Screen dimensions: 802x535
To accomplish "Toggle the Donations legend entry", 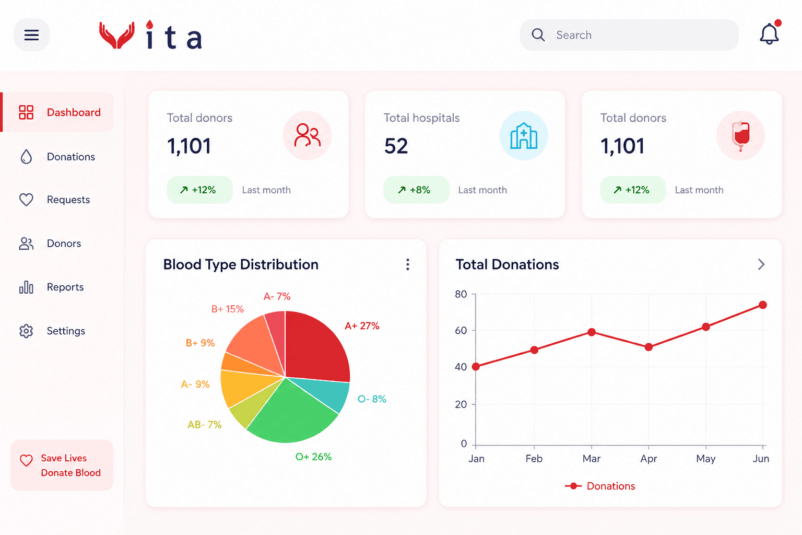I will 600,486.
